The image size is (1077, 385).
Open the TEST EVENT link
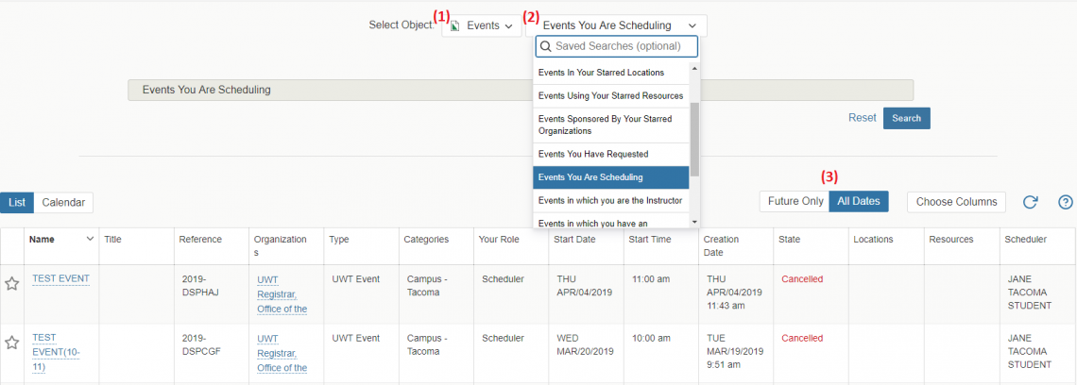pyautogui.click(x=60, y=278)
